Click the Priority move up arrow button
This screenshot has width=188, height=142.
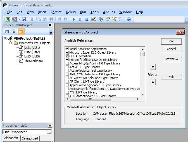[x=153, y=67]
